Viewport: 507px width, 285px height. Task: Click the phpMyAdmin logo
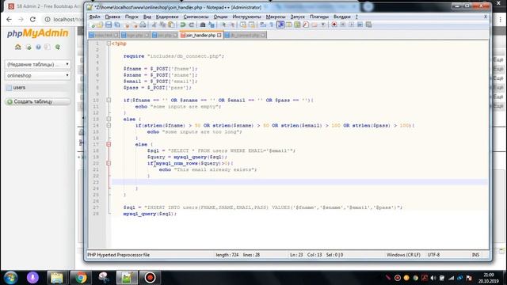click(x=37, y=33)
